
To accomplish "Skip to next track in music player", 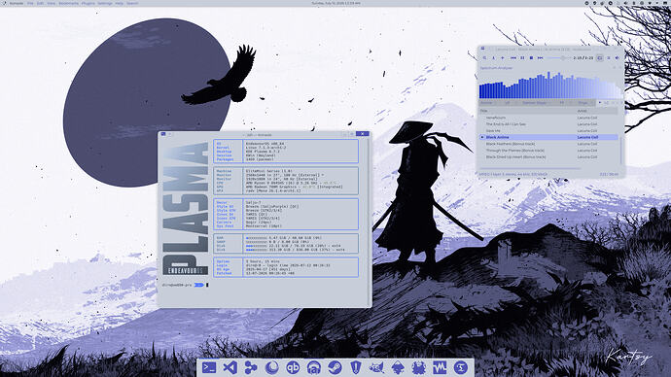I will [540, 57].
